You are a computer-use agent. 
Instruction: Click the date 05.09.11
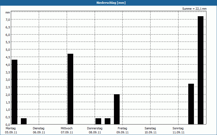tap(11, 133)
